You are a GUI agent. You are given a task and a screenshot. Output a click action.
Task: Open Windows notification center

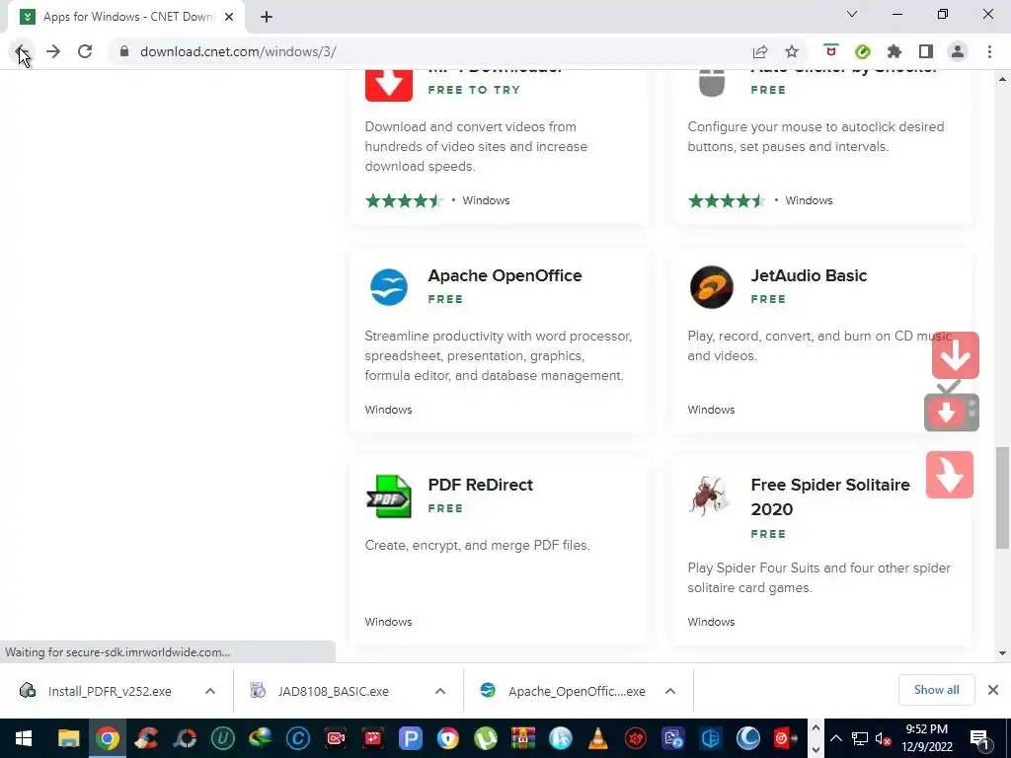979,738
